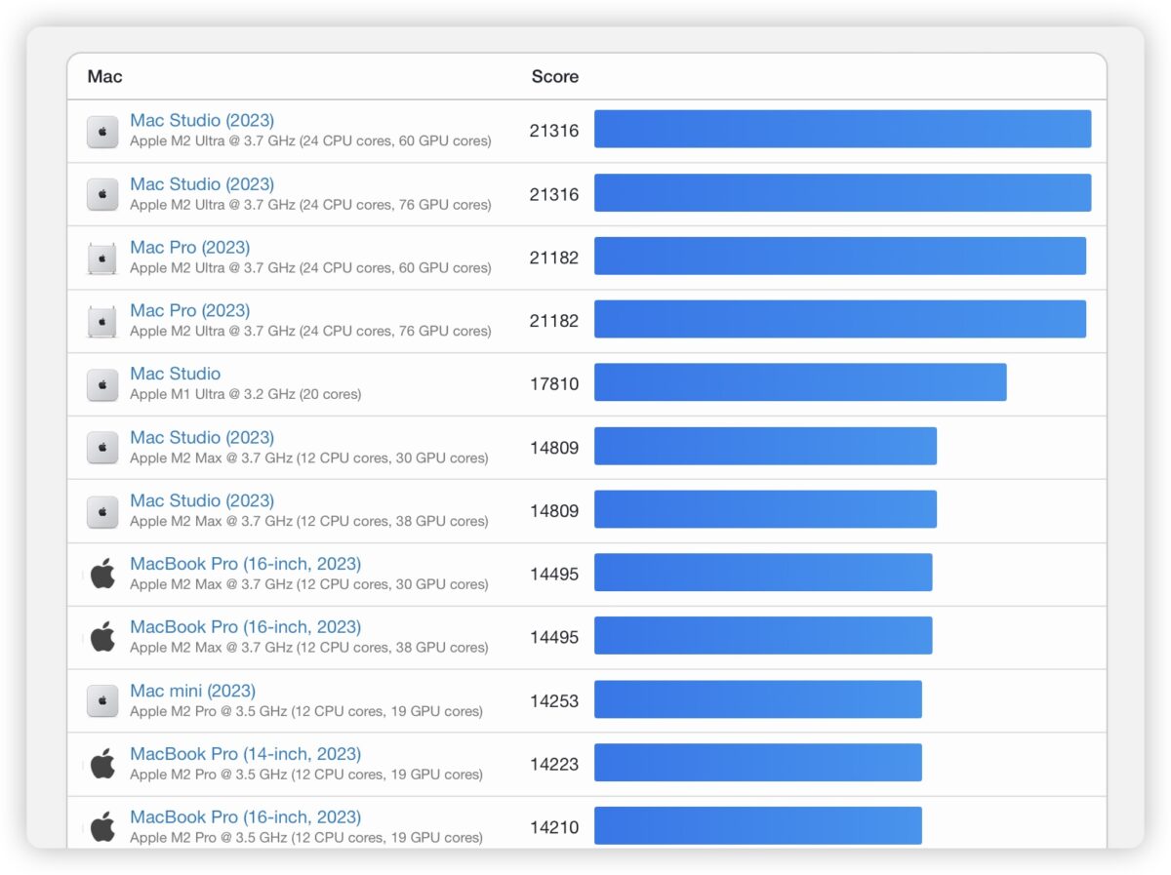Open Mac Studio M1 Ultra link
The image size is (1171, 875).
point(176,374)
